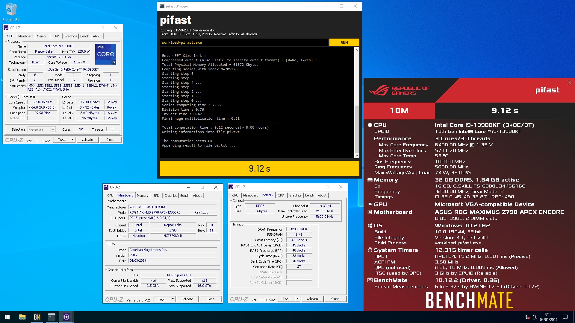Click the yellow RUN button in pifast
The height and width of the screenshot is (323, 575).
click(x=344, y=42)
